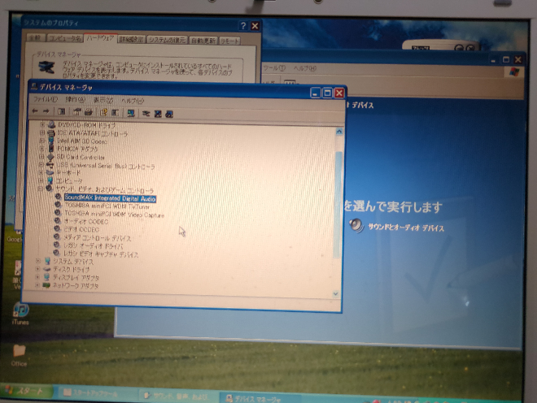Switch to the デバイス マネージャ taskbar button

pos(260,398)
